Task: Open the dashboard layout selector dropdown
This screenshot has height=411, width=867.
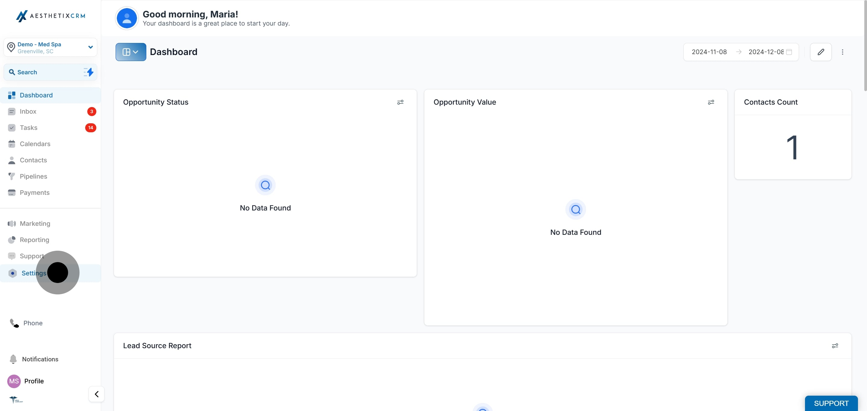Action: click(x=131, y=52)
